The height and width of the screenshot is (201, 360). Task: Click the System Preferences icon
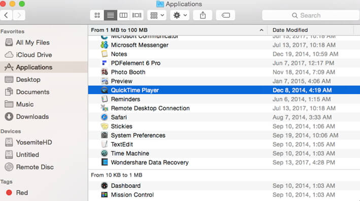coord(104,135)
